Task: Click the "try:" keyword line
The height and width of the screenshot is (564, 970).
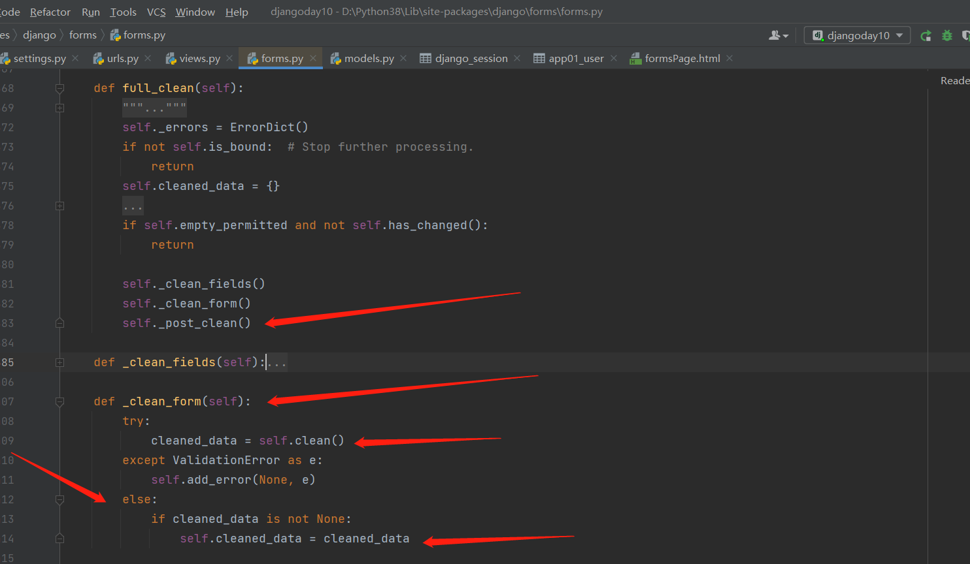Action: 136,421
